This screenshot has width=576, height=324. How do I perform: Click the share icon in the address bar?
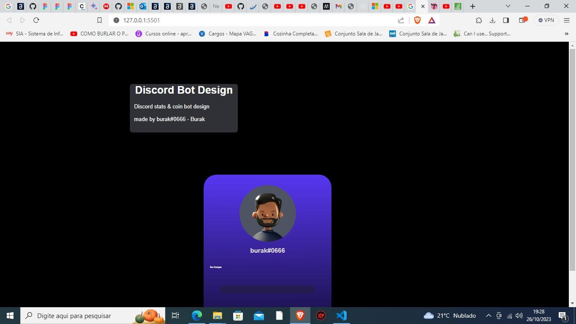401,20
